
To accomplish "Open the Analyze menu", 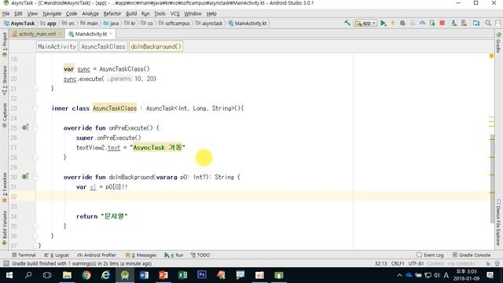I will point(90,13).
